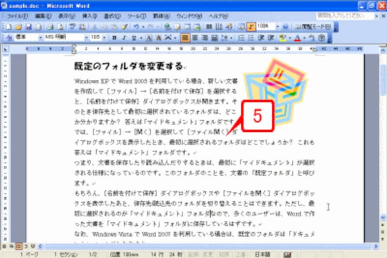Switch to Outline view button
387x258 pixels.
(x=26, y=246)
